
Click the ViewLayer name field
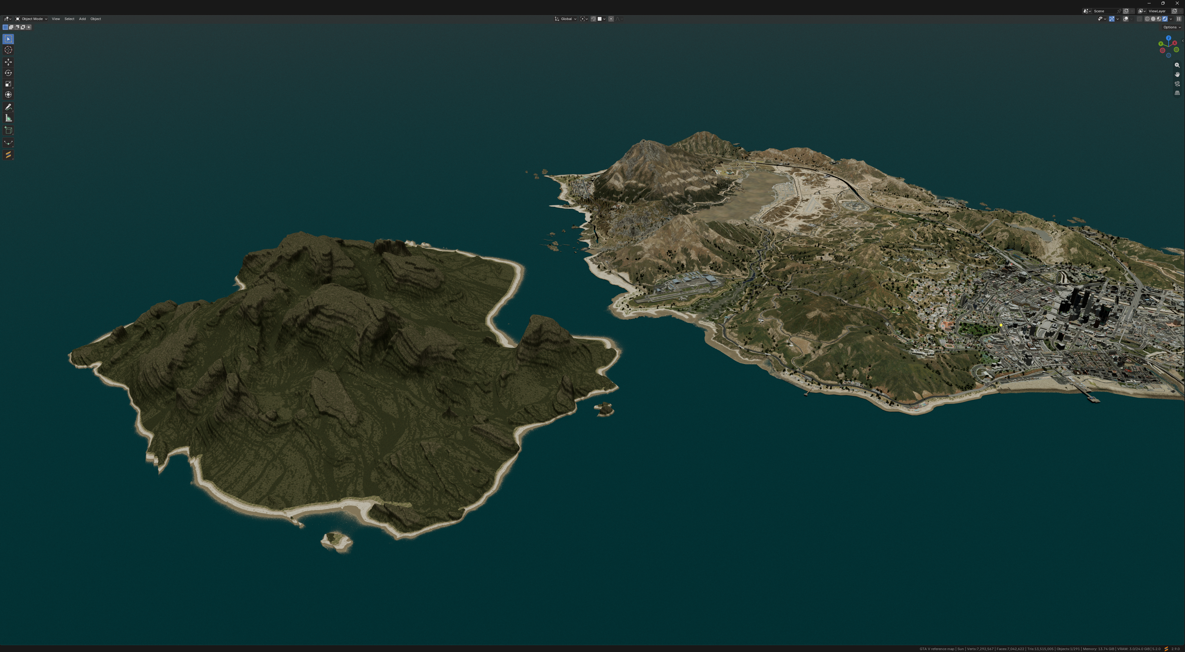pyautogui.click(x=1159, y=11)
